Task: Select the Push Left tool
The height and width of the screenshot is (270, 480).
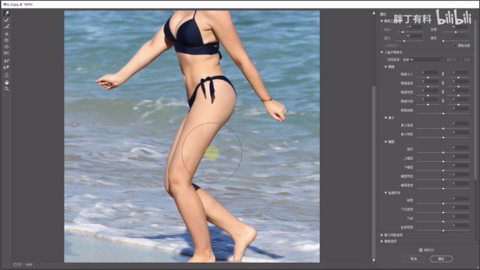Action: [7, 53]
